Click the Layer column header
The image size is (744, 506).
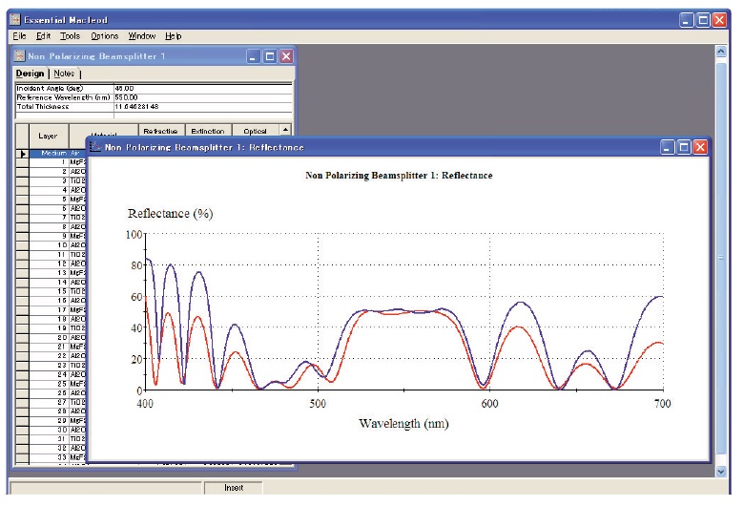pyautogui.click(x=47, y=136)
